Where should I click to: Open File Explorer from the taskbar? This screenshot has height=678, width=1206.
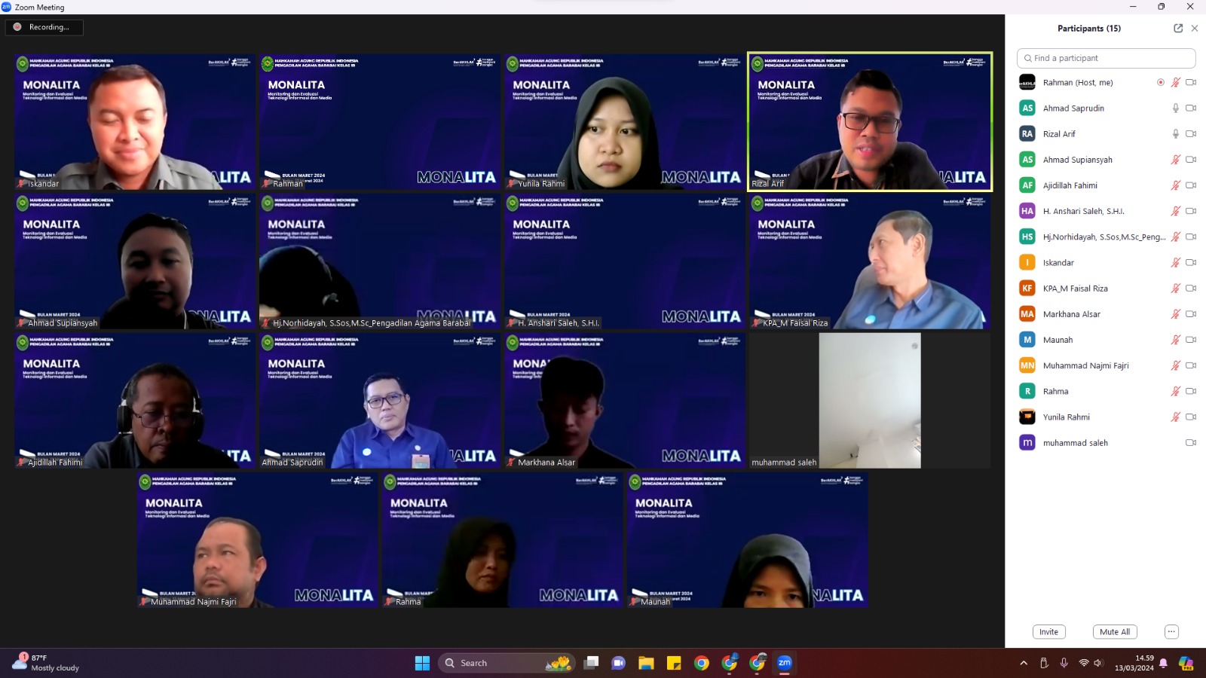646,663
